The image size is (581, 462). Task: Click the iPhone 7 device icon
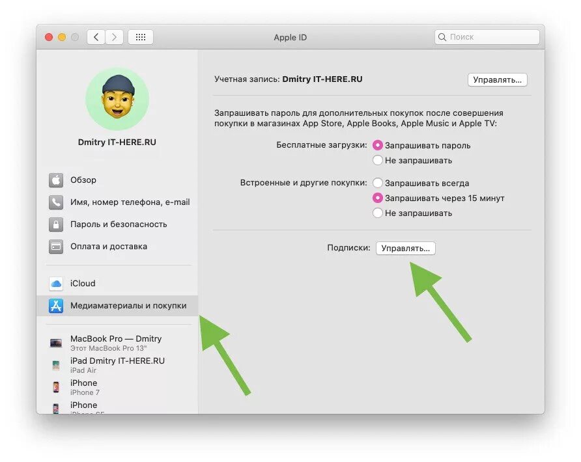click(56, 387)
